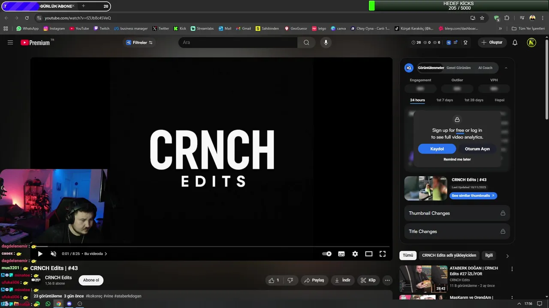Bookmark page with star icon

pos(482,18)
